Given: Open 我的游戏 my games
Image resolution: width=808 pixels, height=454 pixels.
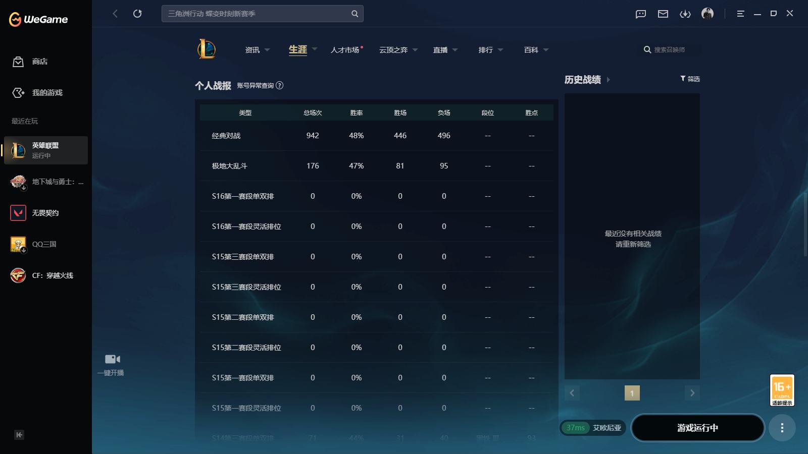Looking at the screenshot, I should (37, 93).
